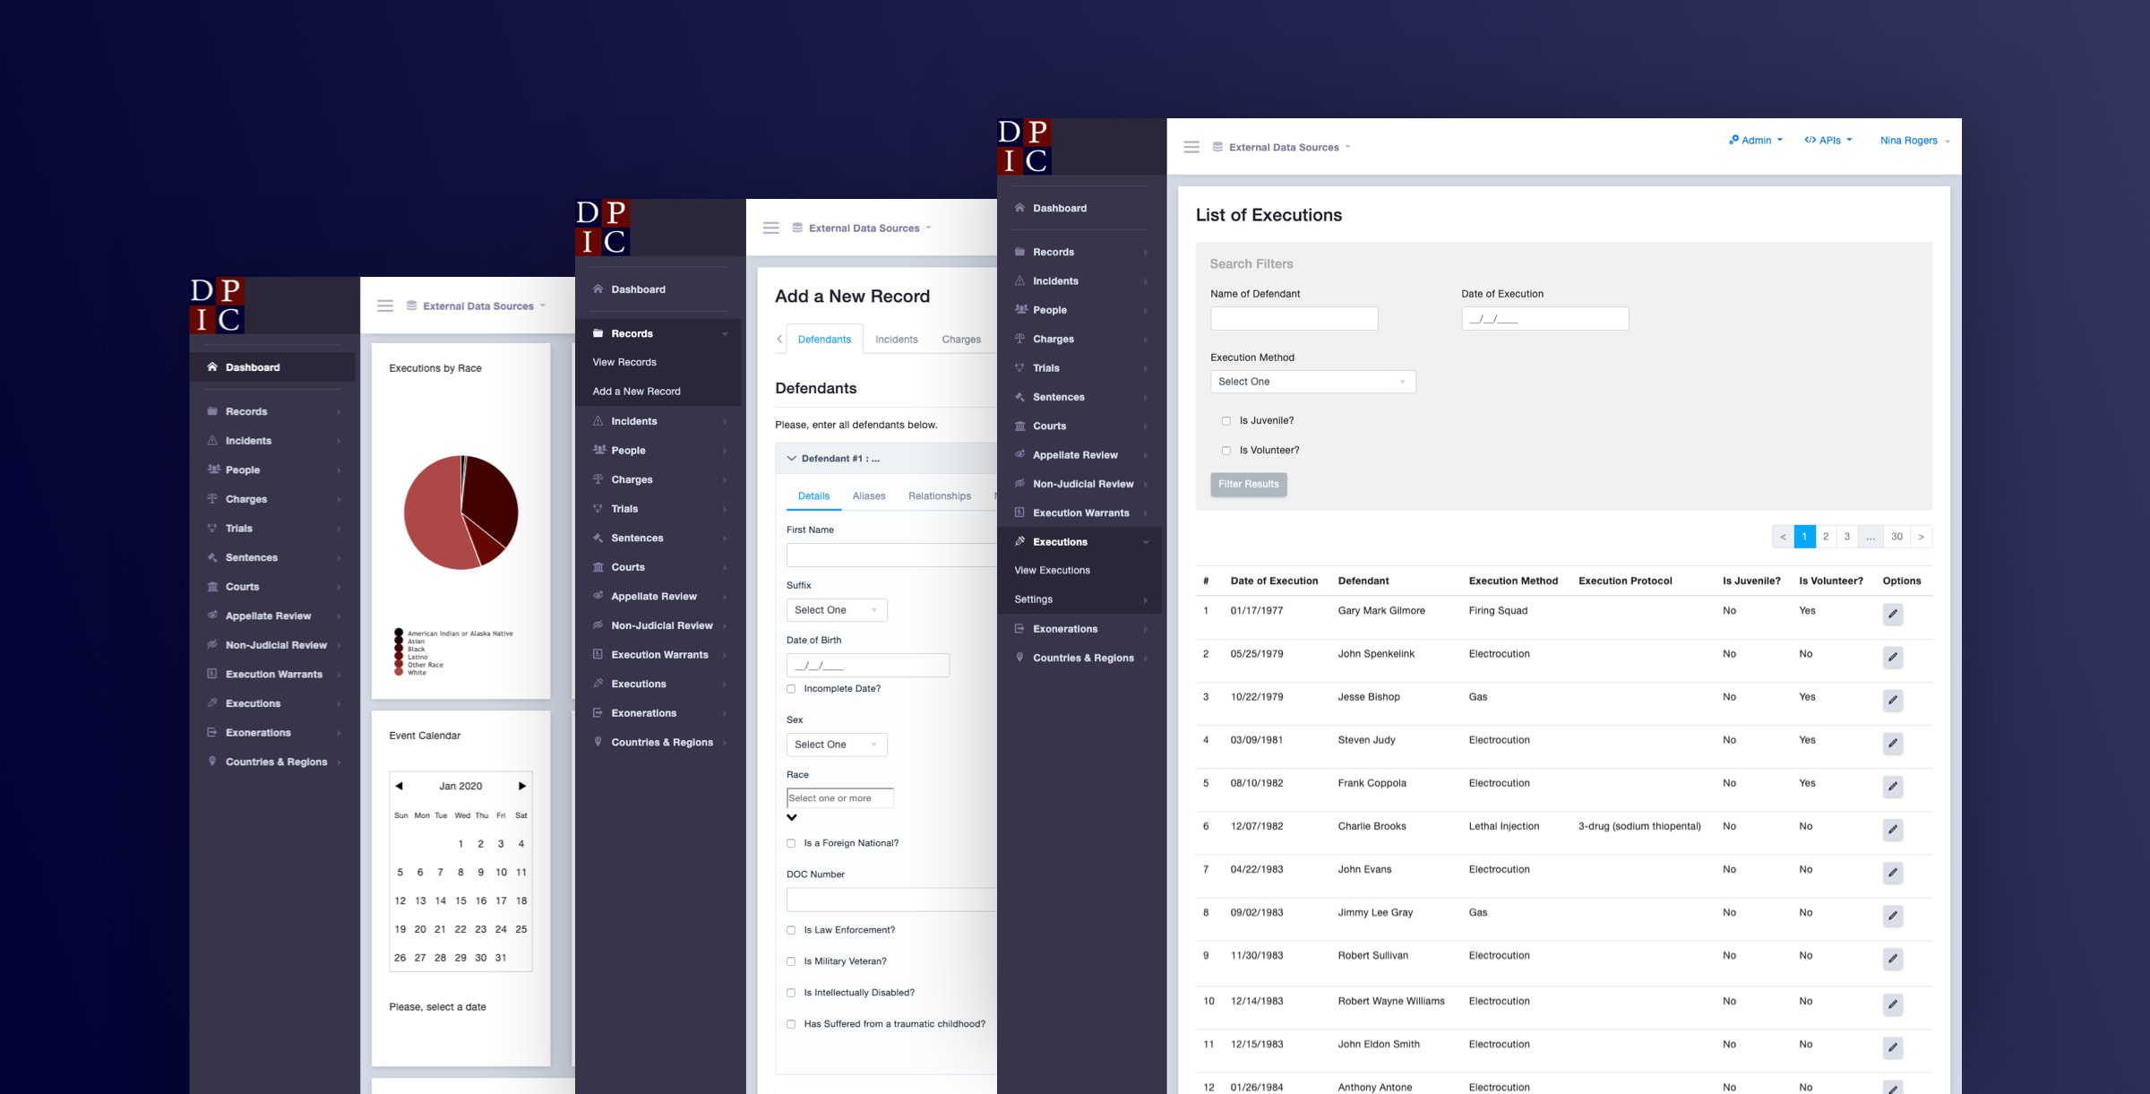Click previous month arrow on Event Calendar
Image resolution: width=2150 pixels, height=1094 pixels.
click(400, 786)
